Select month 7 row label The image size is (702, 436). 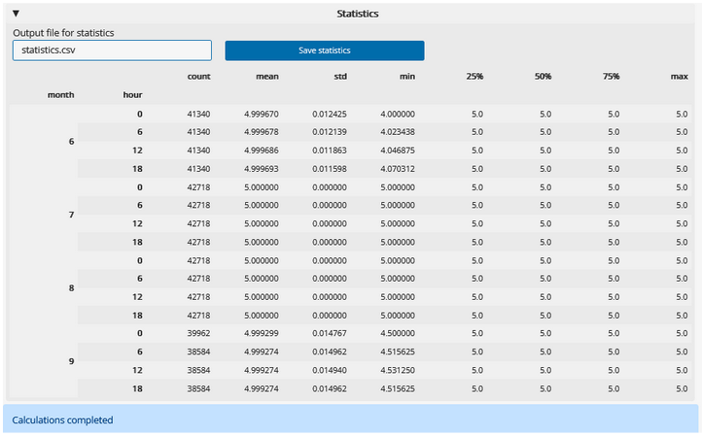[71, 215]
